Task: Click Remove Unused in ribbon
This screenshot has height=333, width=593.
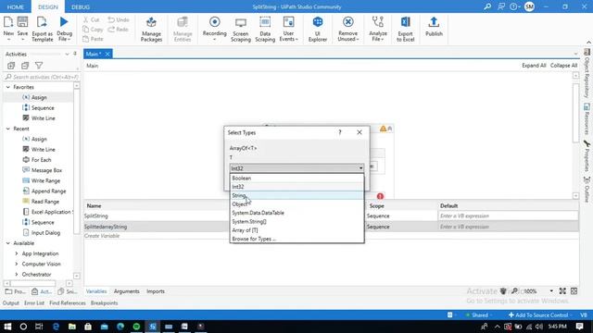Action: (348, 29)
